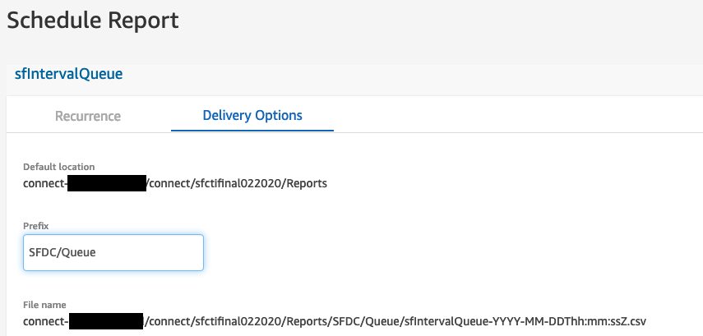This screenshot has width=703, height=336.
Task: Click the File name label
Action: tap(45, 305)
